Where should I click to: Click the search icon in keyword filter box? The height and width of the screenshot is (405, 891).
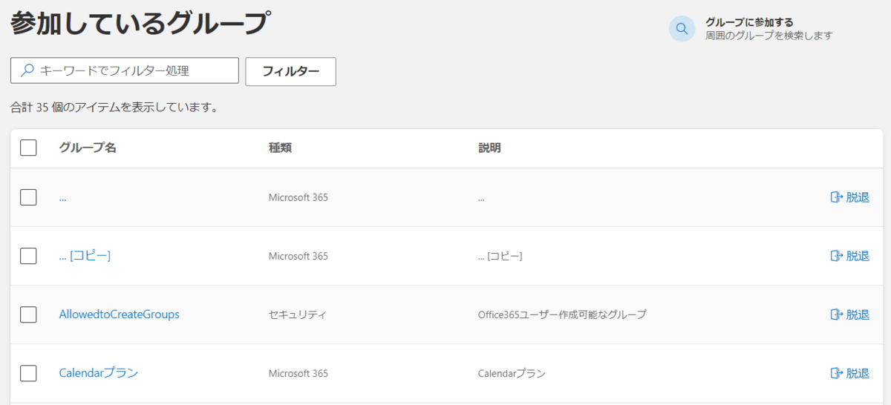27,70
